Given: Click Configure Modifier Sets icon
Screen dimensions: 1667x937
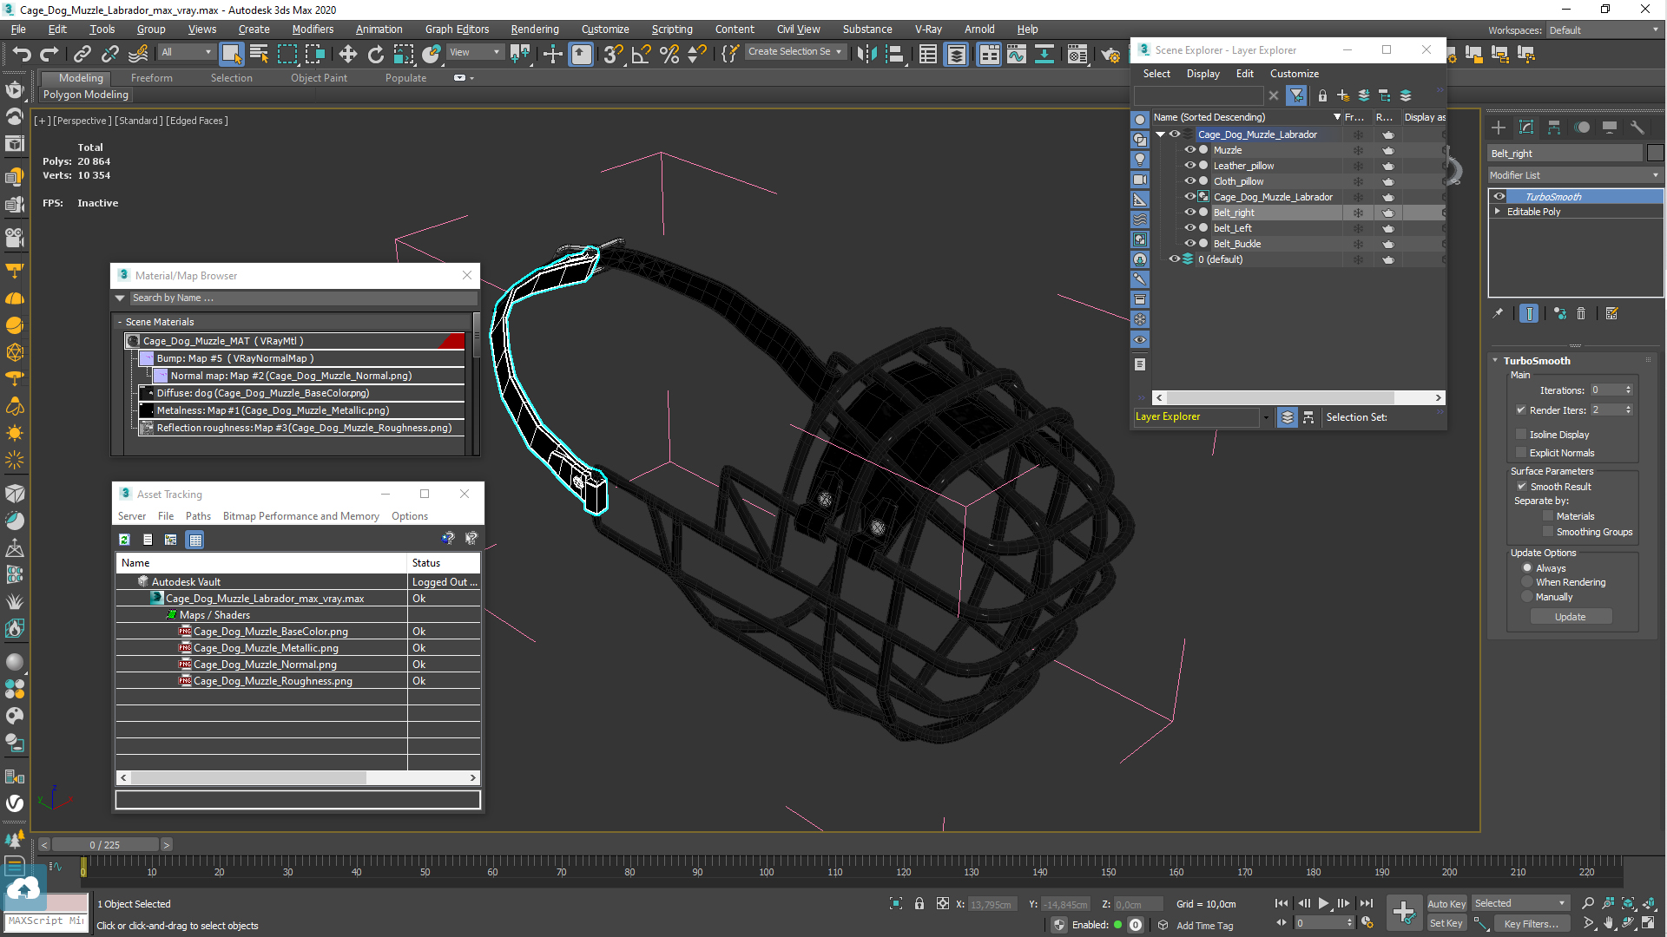Looking at the screenshot, I should [1612, 313].
